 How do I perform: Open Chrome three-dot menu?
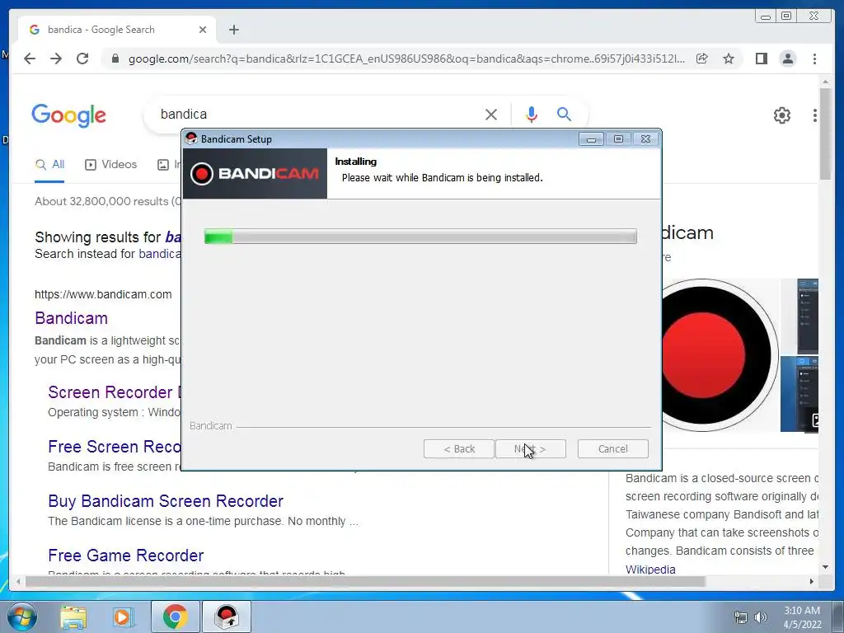814,59
